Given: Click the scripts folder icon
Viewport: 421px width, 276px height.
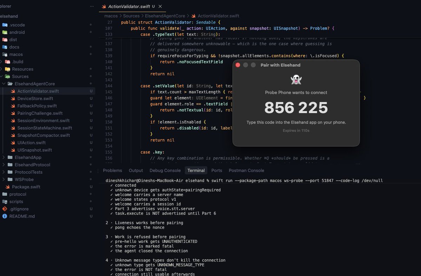Looking at the screenshot, I should point(5,201).
